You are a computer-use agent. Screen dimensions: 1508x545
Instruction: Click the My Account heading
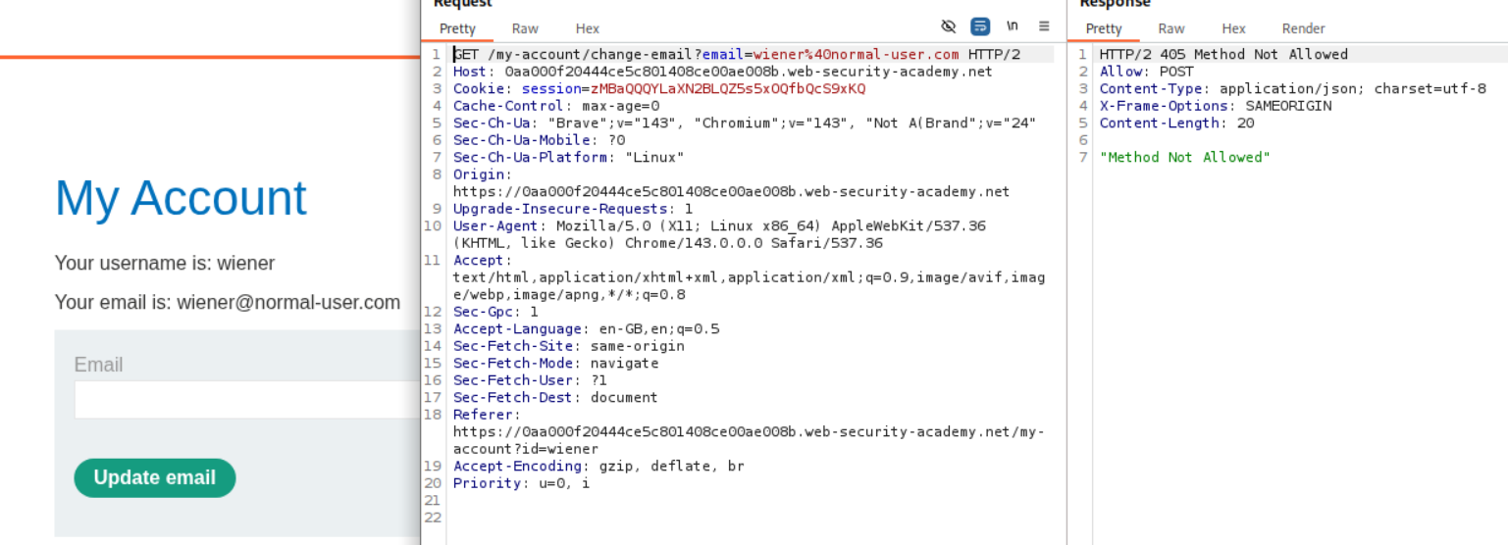181,198
